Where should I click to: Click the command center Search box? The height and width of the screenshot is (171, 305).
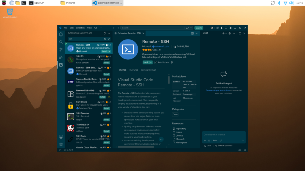click(x=152, y=28)
